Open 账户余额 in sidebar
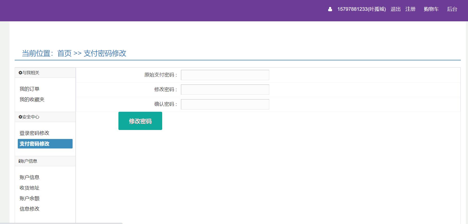The image size is (468, 224). [x=29, y=198]
